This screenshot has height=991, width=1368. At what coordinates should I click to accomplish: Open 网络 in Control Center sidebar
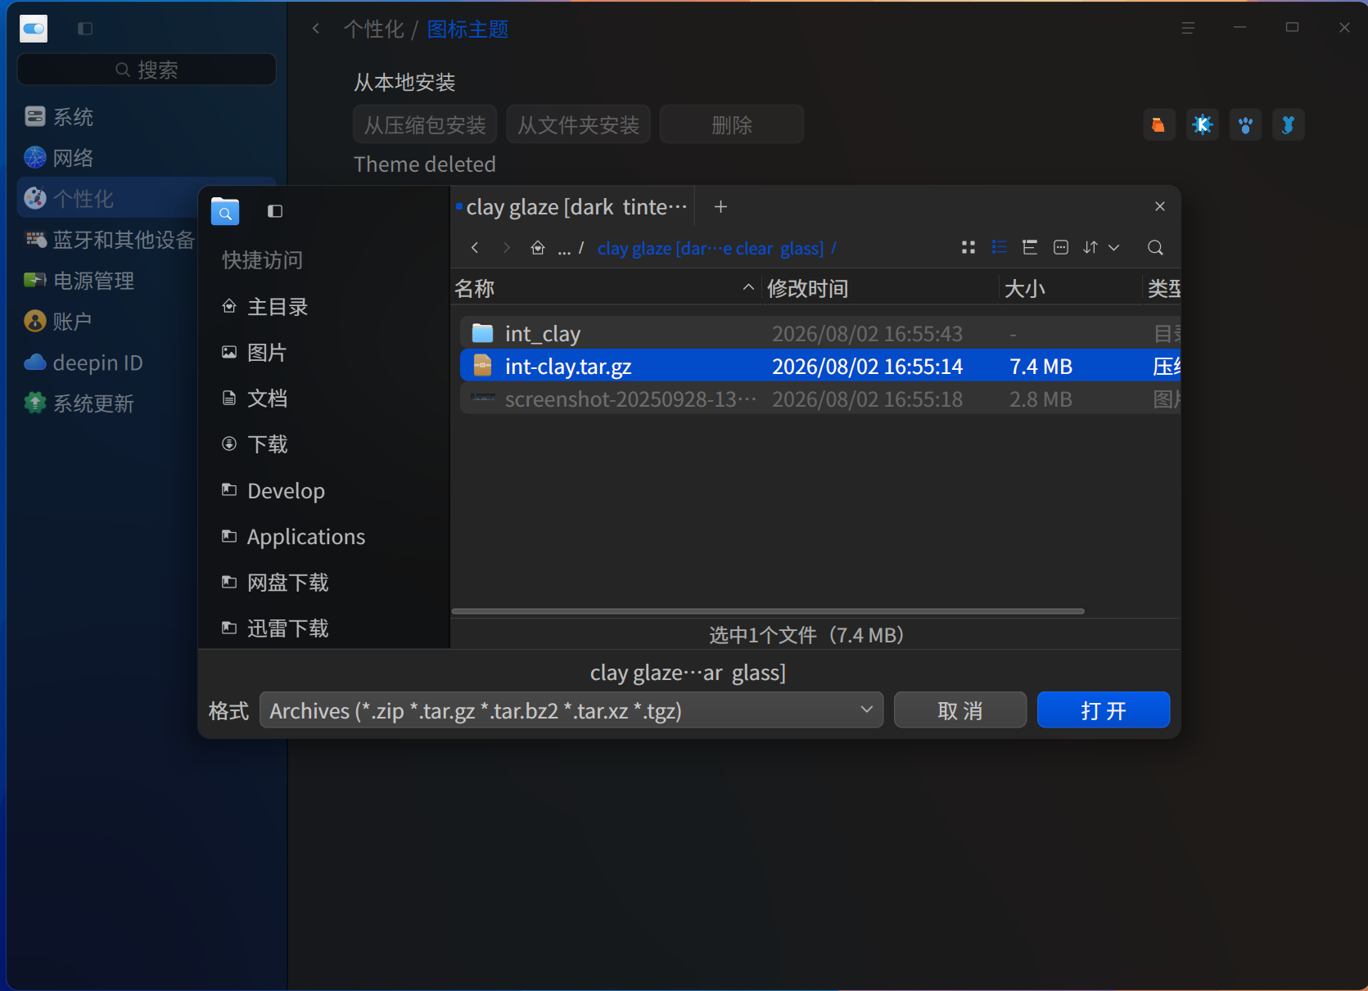[147, 158]
